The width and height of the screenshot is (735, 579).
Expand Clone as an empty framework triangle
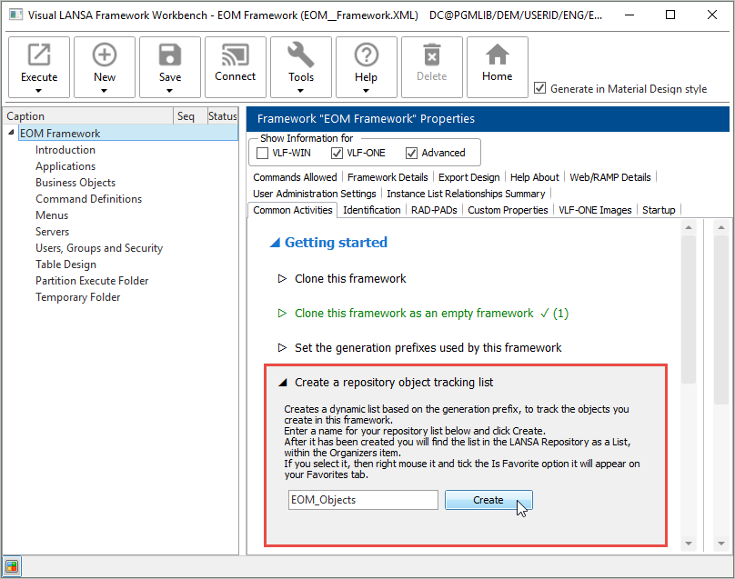[x=282, y=313]
